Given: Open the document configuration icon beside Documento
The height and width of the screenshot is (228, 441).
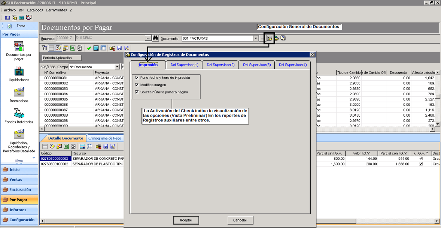Looking at the screenshot, I should (x=269, y=38).
